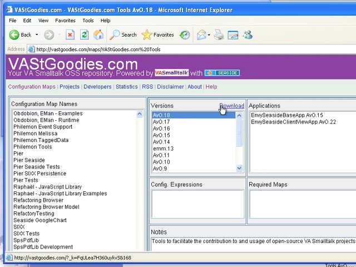
Task: Open the Edit menu
Action: 27,21
